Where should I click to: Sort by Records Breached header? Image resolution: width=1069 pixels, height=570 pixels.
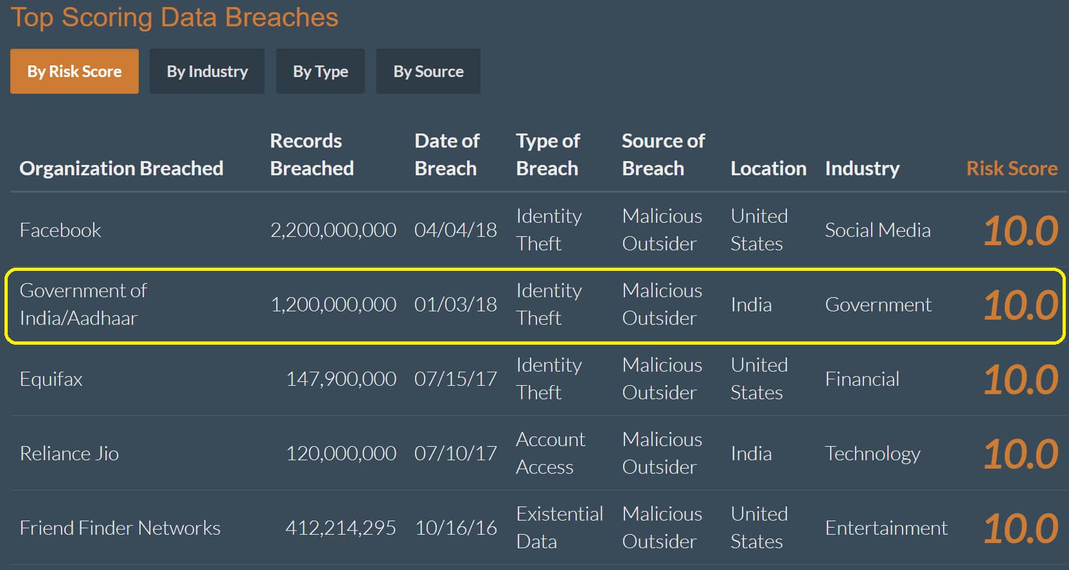click(x=312, y=154)
